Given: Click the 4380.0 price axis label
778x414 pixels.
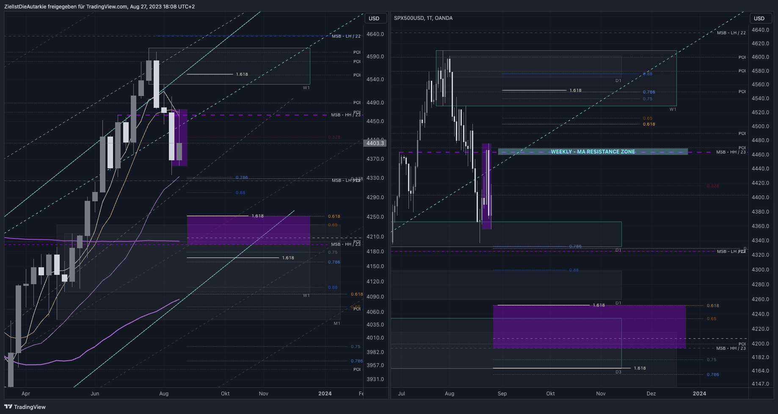Looking at the screenshot, I should 760,212.
